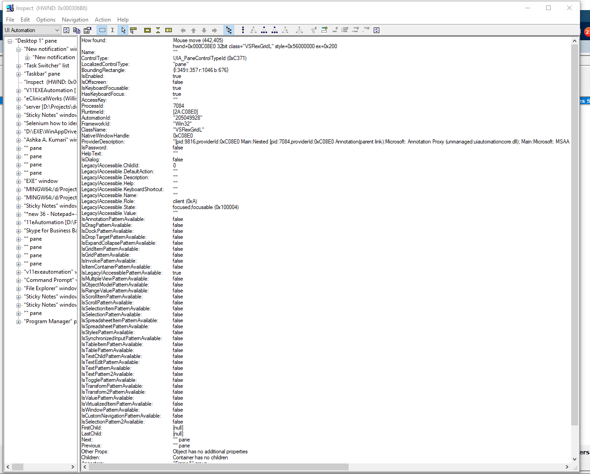Screen dimensions: 590x474
Task: Select the keyboard watching tool icon
Action: 168,30
